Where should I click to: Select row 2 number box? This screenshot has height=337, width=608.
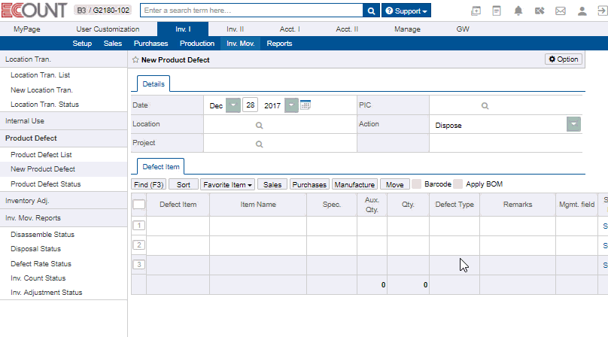point(138,245)
